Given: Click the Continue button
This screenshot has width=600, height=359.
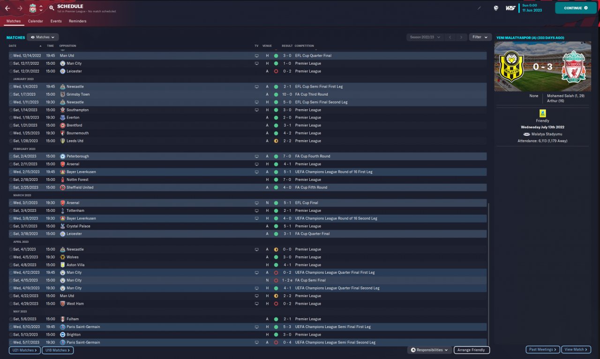Looking at the screenshot, I should 576,8.
